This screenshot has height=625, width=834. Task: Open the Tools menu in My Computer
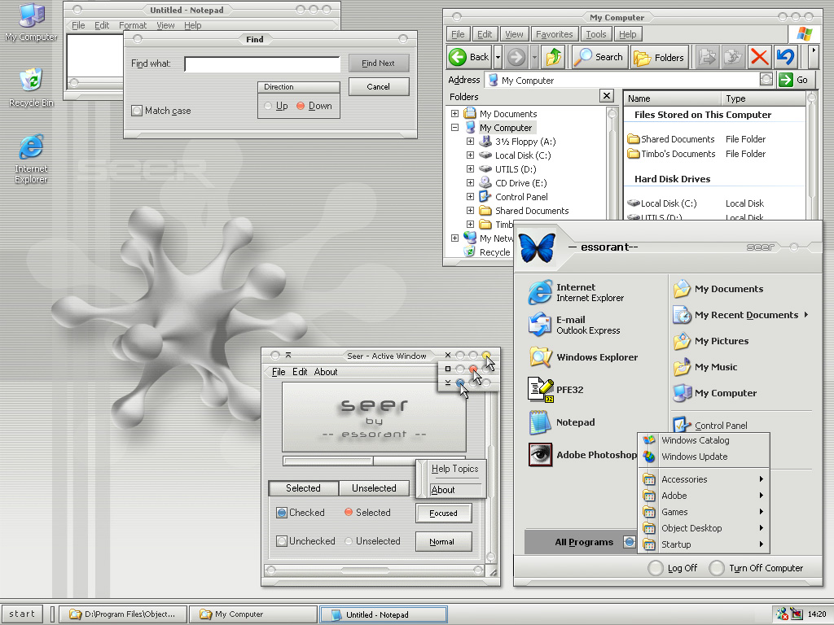tap(596, 34)
